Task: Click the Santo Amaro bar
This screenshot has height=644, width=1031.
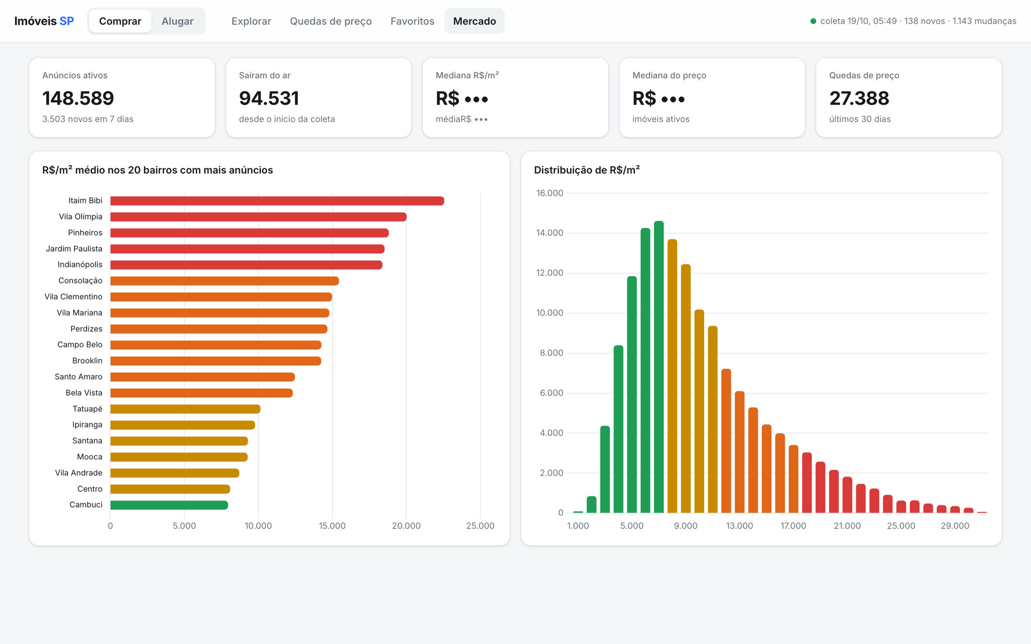Action: pyautogui.click(x=203, y=377)
